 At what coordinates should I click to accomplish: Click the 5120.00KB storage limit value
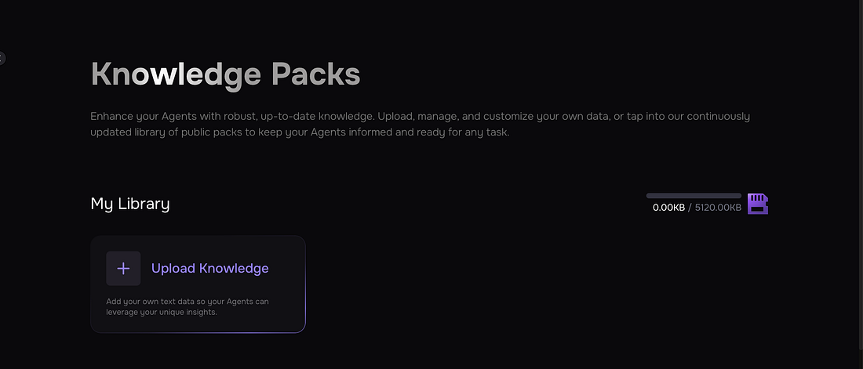click(x=718, y=208)
